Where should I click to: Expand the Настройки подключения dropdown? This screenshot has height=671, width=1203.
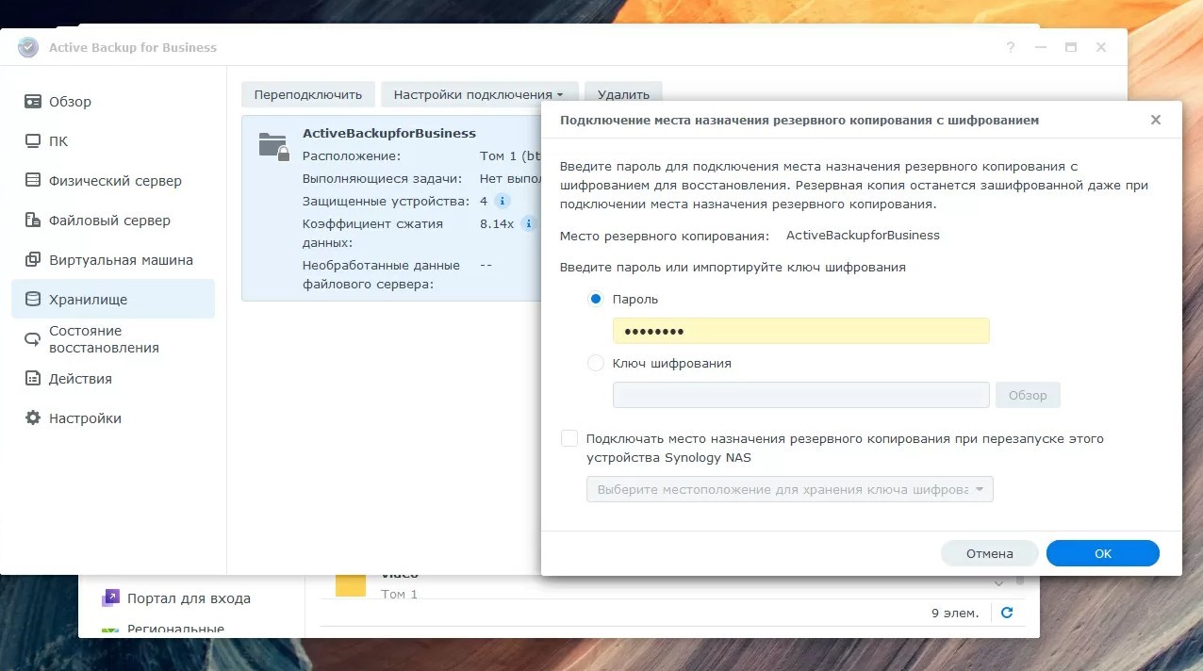click(478, 94)
